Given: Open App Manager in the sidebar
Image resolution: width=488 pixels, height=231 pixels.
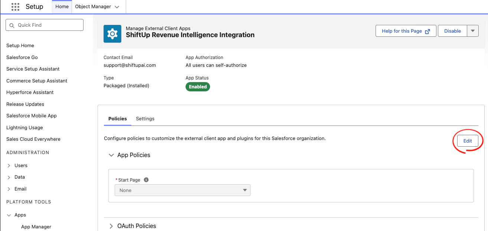Looking at the screenshot, I should (x=36, y=227).
